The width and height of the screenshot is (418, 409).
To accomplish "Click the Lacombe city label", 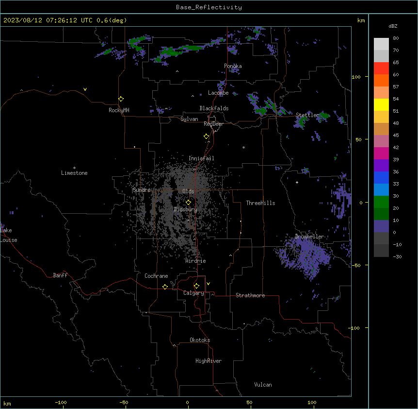I will pos(218,93).
